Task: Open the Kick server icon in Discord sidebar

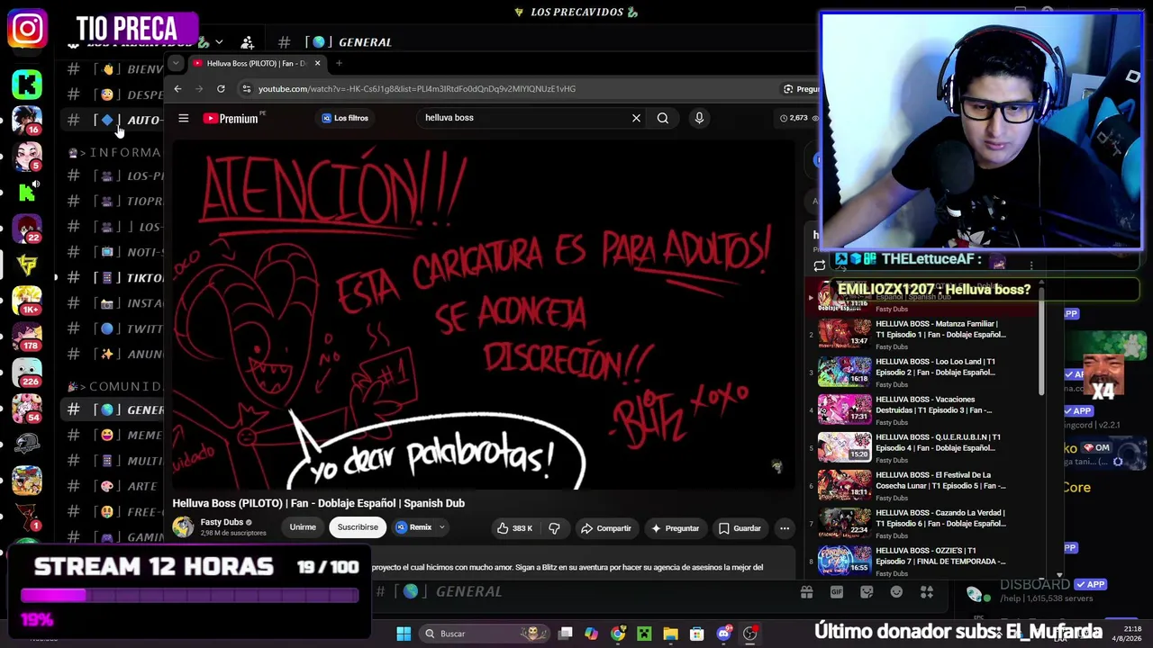Action: [27, 84]
